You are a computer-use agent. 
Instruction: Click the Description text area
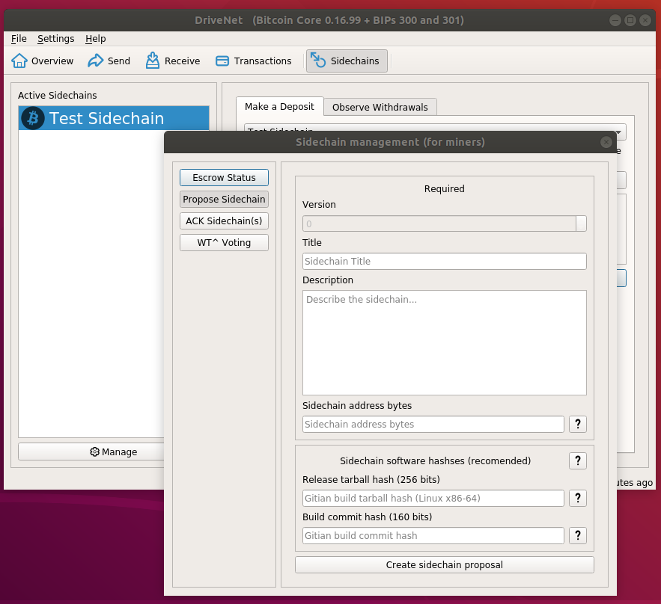(x=445, y=342)
